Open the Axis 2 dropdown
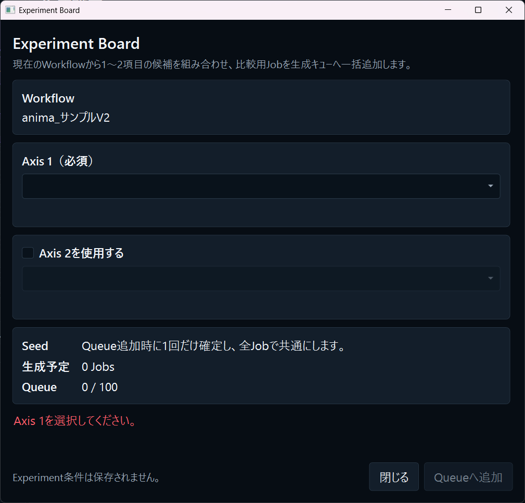 pyautogui.click(x=261, y=278)
